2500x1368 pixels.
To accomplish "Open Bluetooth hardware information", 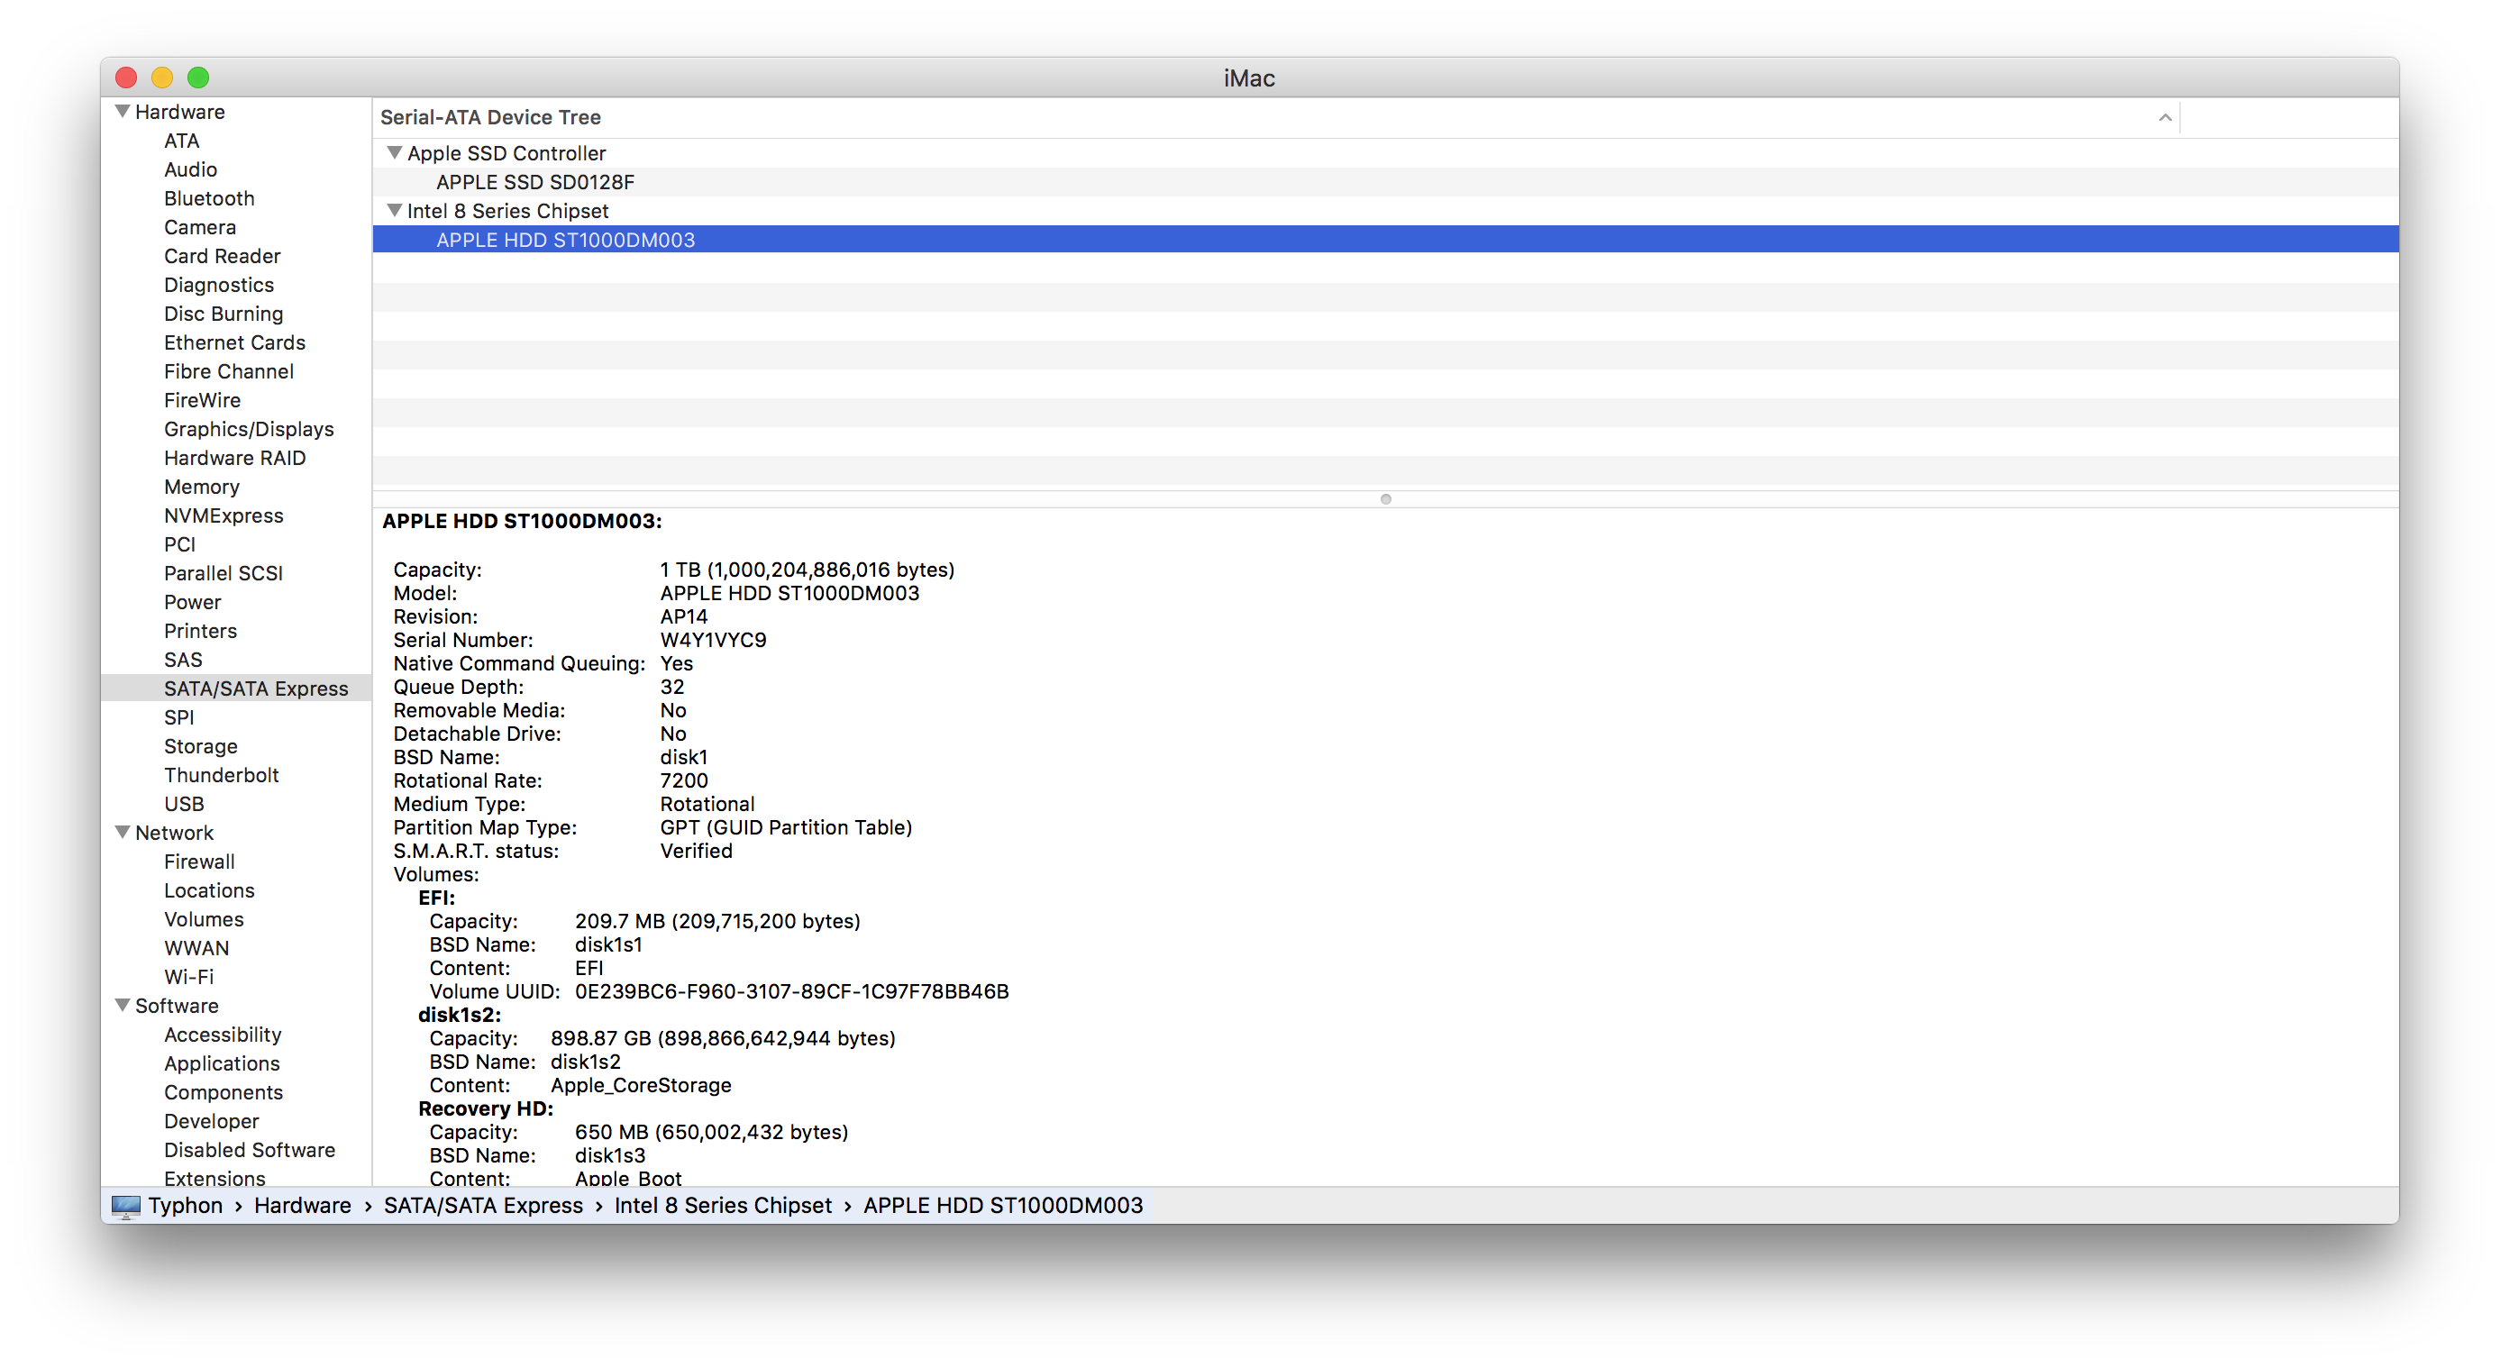I will (x=209, y=198).
